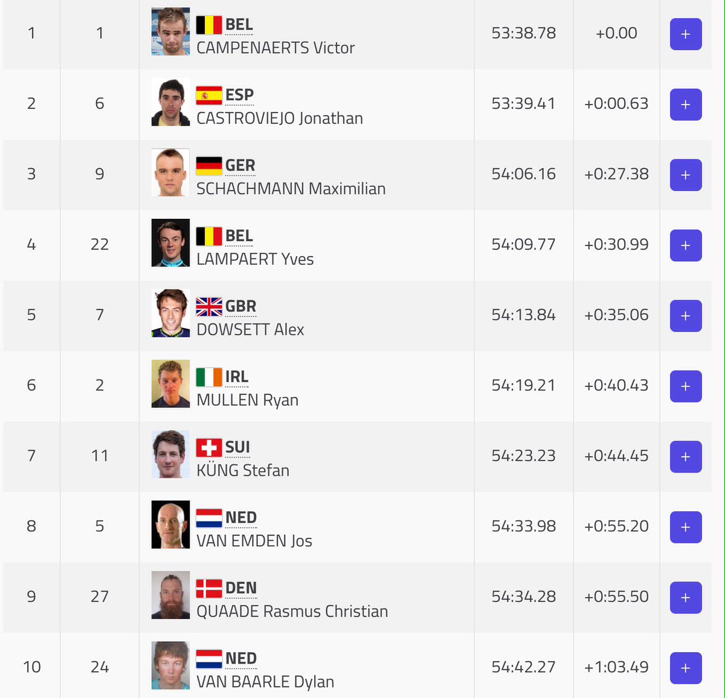Click the BEL country code above Campenaerts
The width and height of the screenshot is (725, 698).
239,25
